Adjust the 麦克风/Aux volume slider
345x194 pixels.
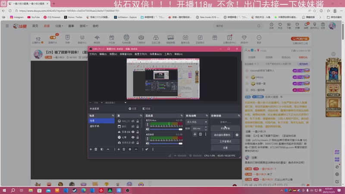(166, 129)
